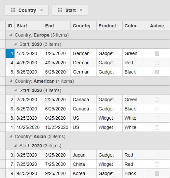Click Product cell Widget in the China row

point(109,164)
